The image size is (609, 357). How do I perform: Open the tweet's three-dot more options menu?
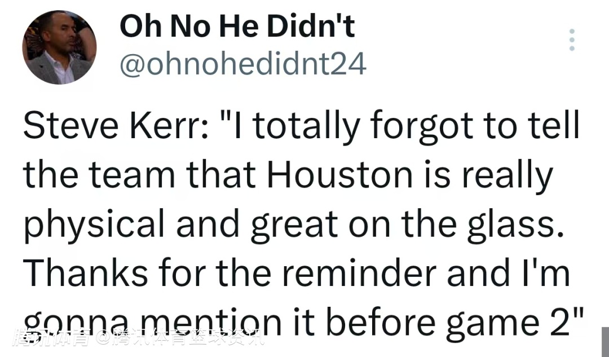coord(572,40)
